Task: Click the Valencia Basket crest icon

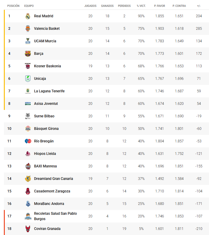Action: [x=28, y=29]
